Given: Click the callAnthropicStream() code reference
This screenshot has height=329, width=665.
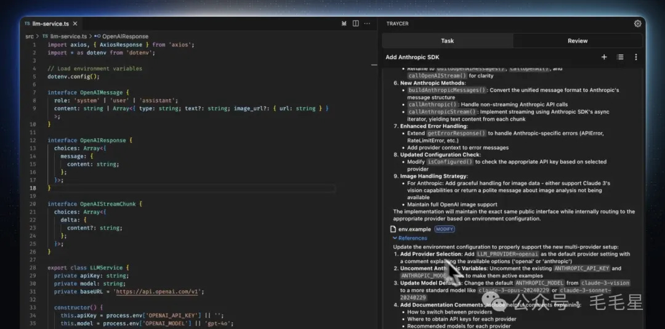Looking at the screenshot, I should click(443, 112).
